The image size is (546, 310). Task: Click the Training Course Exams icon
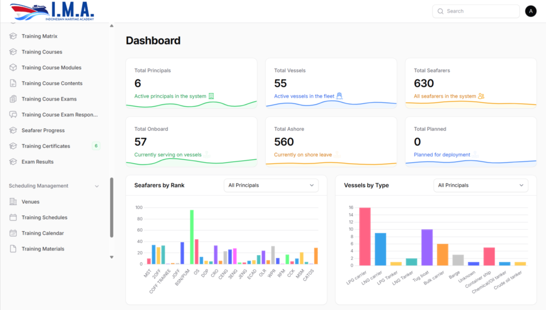(13, 99)
